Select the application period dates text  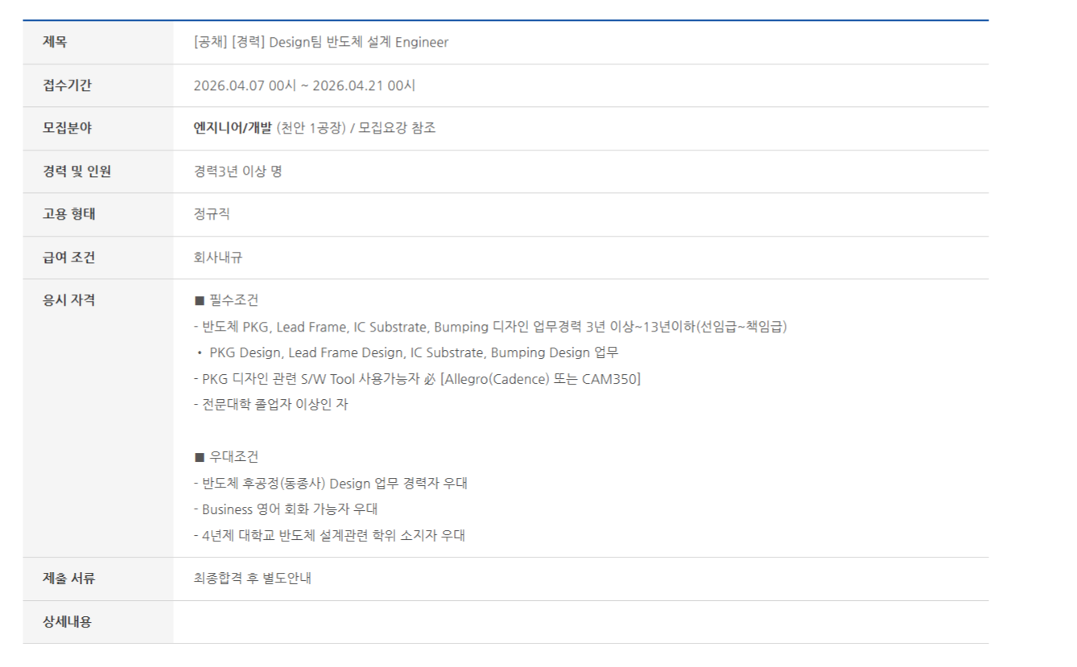pos(304,85)
